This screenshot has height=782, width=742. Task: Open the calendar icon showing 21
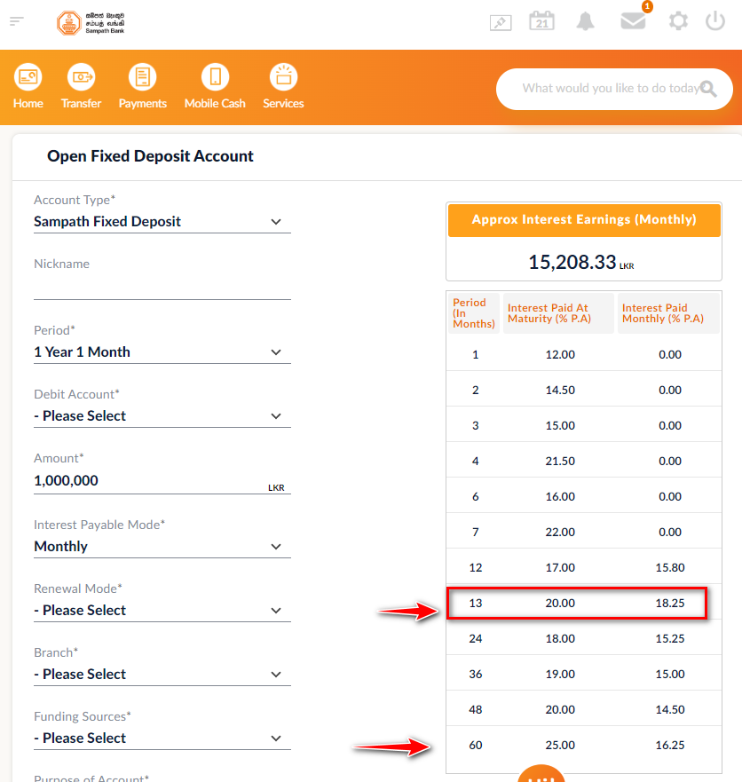(x=541, y=21)
